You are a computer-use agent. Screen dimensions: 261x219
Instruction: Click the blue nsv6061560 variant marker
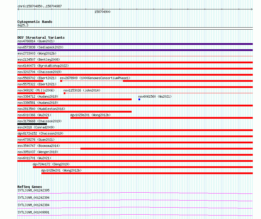pyautogui.click(x=139, y=99)
